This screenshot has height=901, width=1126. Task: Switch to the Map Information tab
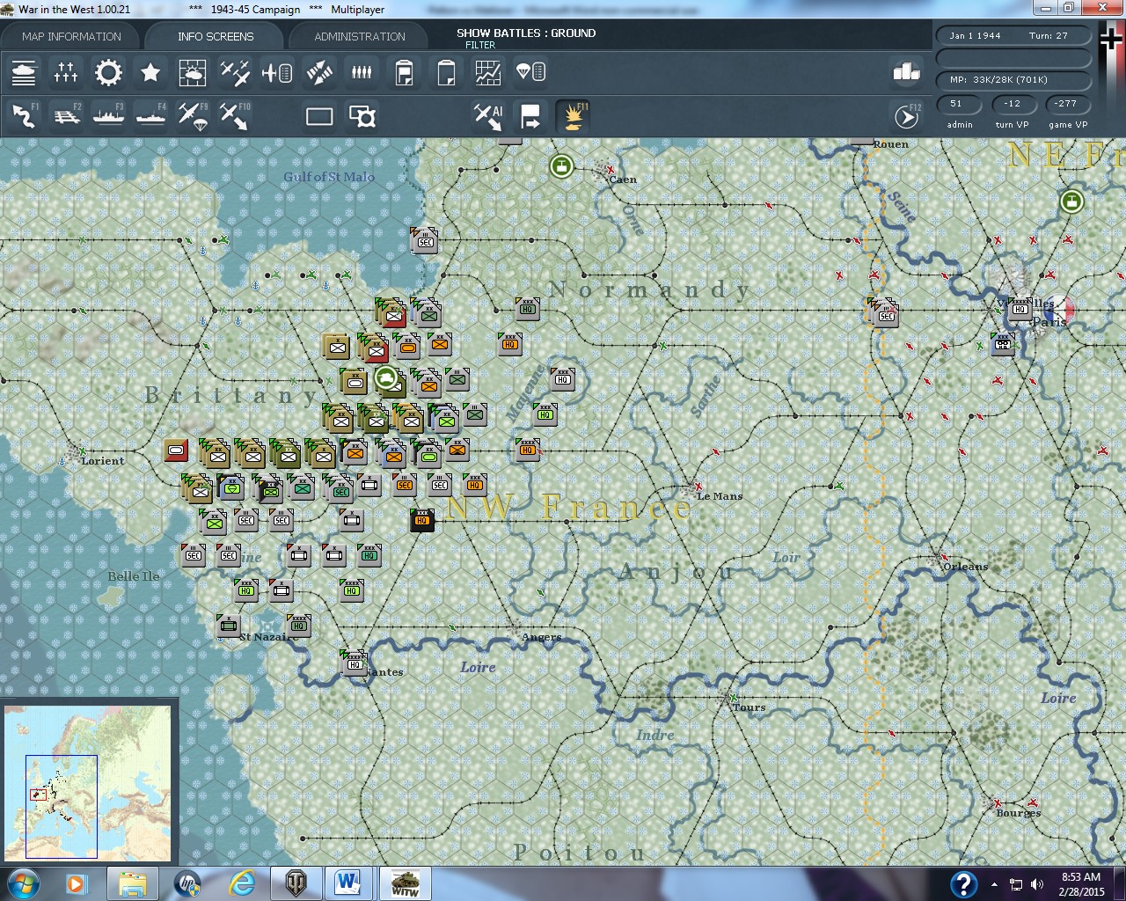click(71, 36)
